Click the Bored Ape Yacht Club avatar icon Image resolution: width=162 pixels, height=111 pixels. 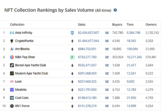coord(12,65)
